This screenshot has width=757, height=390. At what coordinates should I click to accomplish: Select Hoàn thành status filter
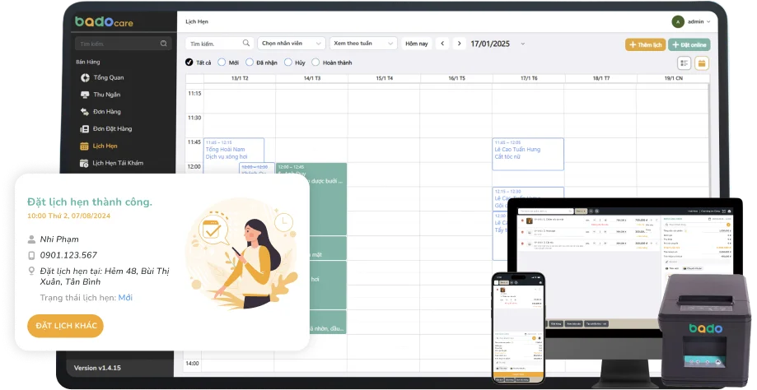[x=315, y=63]
